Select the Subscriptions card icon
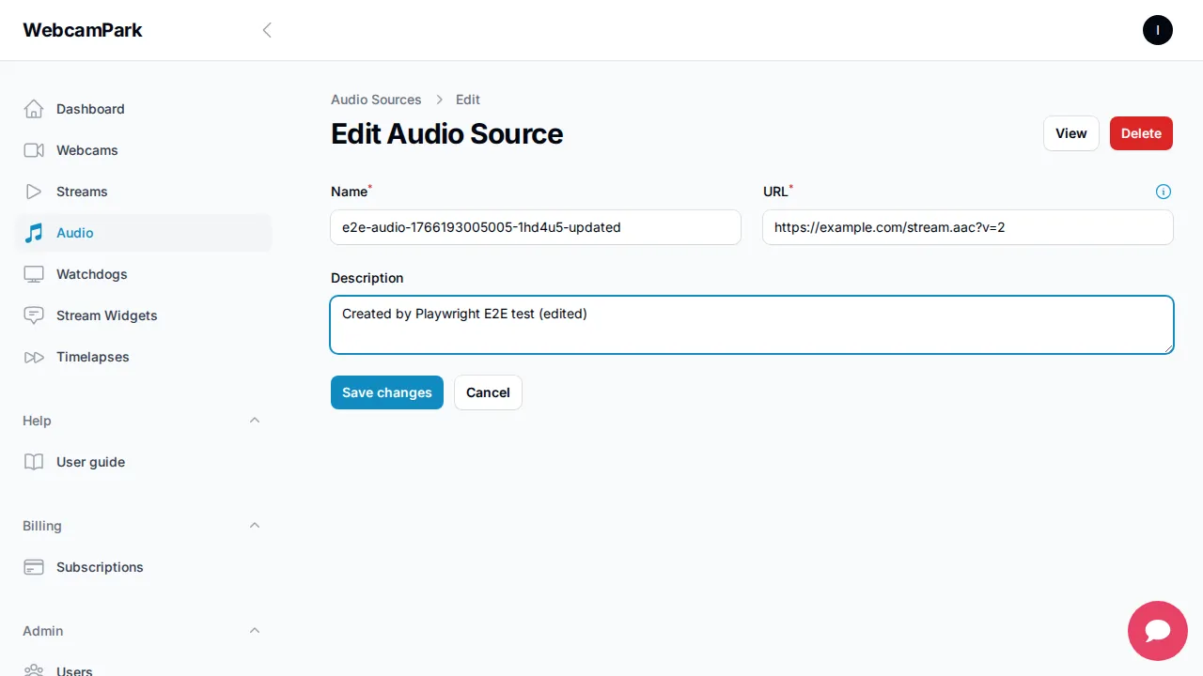Screen dimensions: 1203x676 pos(33,567)
